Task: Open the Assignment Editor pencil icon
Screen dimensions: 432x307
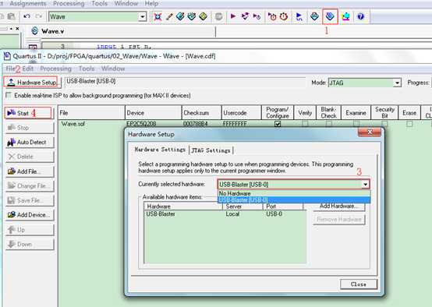Action: (x=169, y=16)
